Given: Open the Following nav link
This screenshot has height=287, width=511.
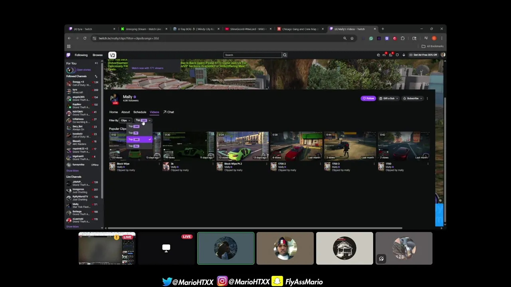Looking at the screenshot, I should (81, 55).
